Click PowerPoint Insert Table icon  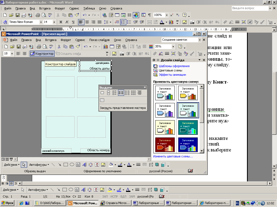click(x=112, y=47)
